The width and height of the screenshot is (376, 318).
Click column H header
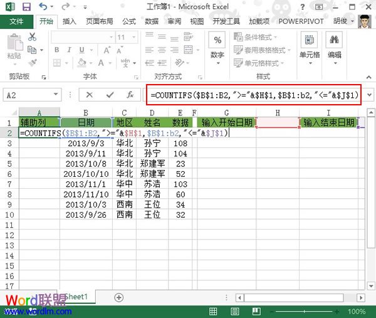[278, 112]
